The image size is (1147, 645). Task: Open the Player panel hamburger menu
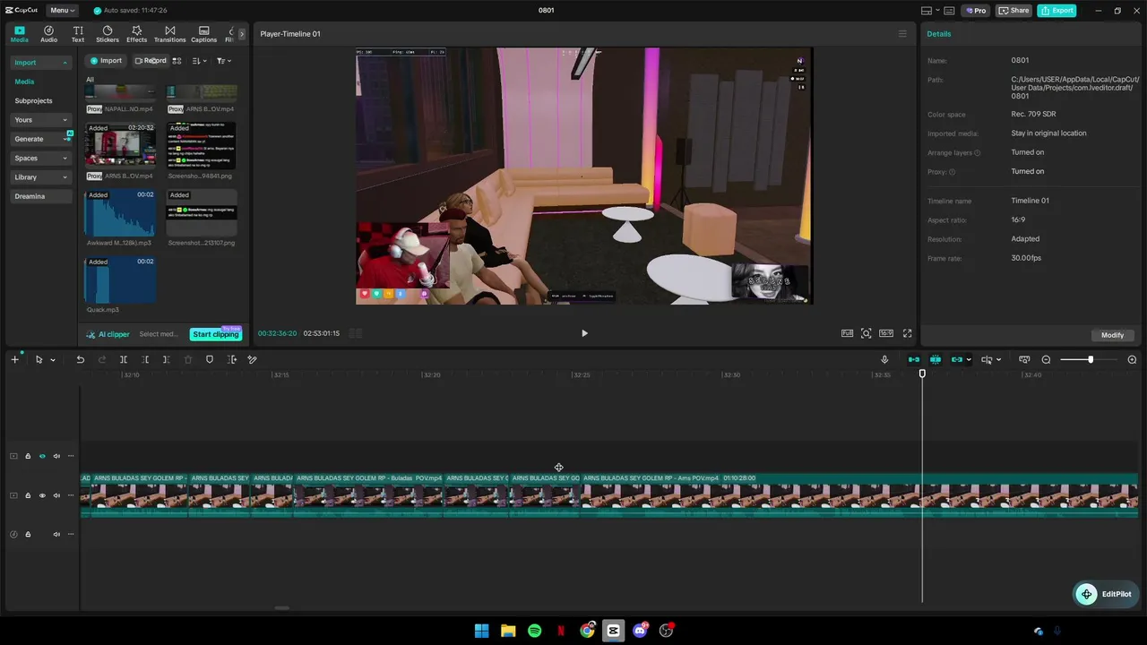point(902,34)
